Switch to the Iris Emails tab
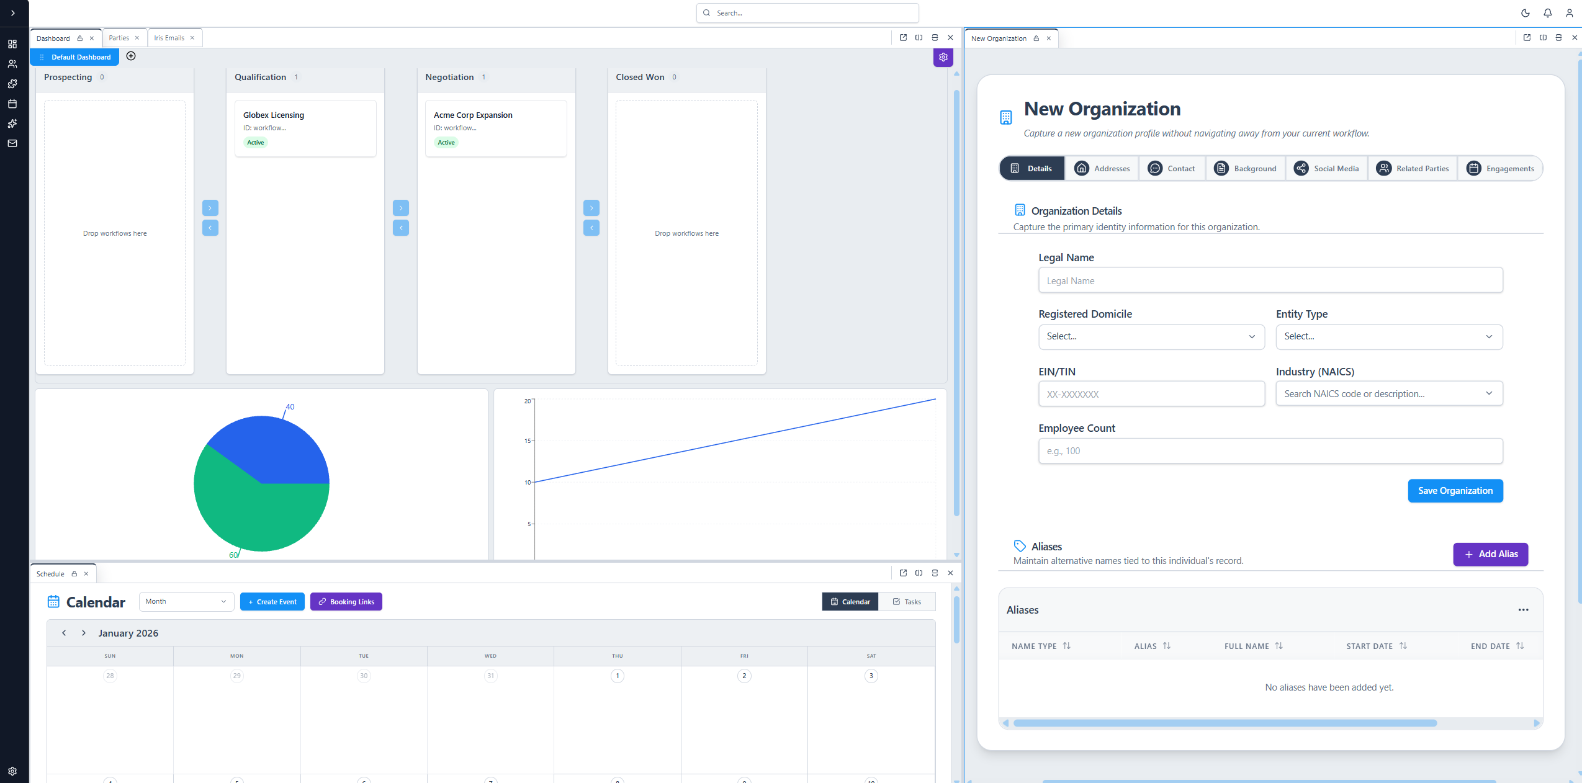This screenshot has height=783, width=1582. (170, 37)
